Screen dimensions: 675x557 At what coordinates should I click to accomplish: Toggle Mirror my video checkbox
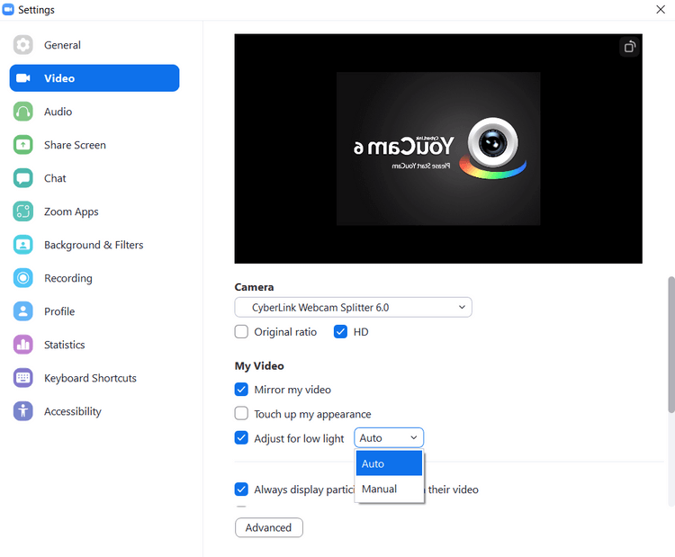point(241,390)
